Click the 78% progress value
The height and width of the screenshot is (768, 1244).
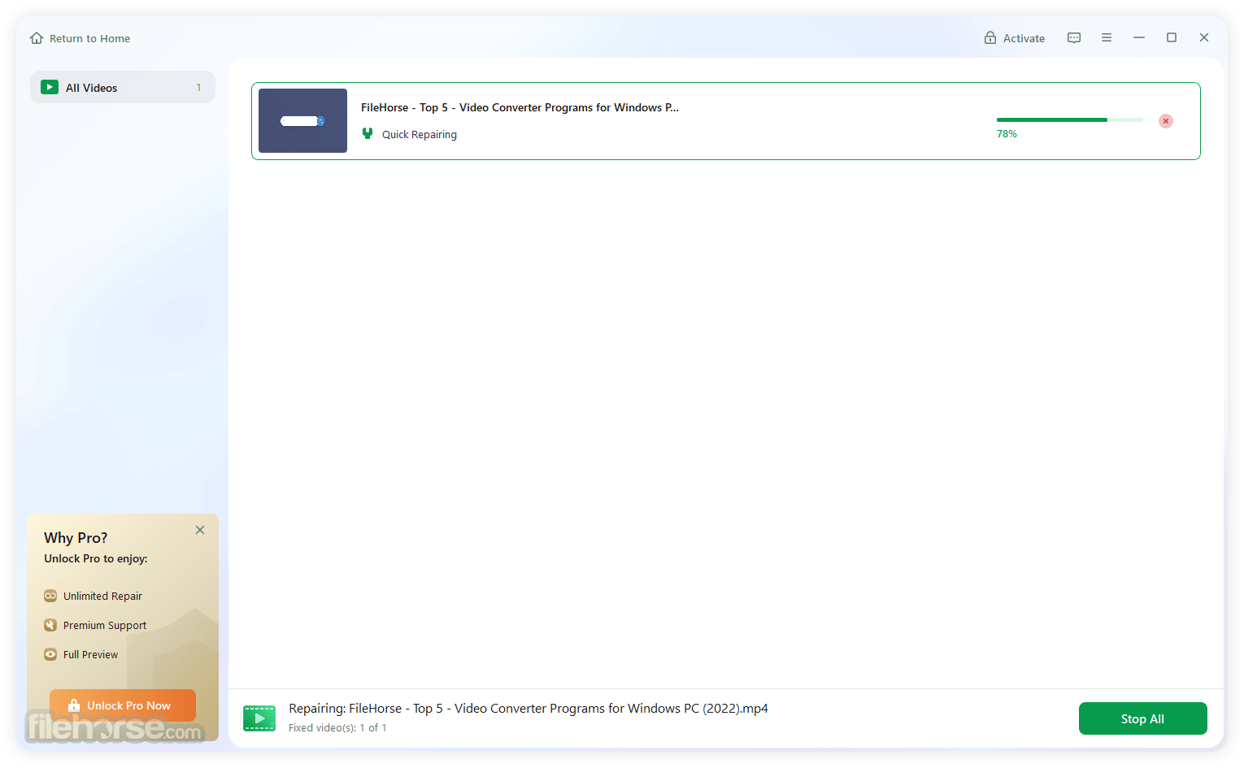(x=1007, y=134)
